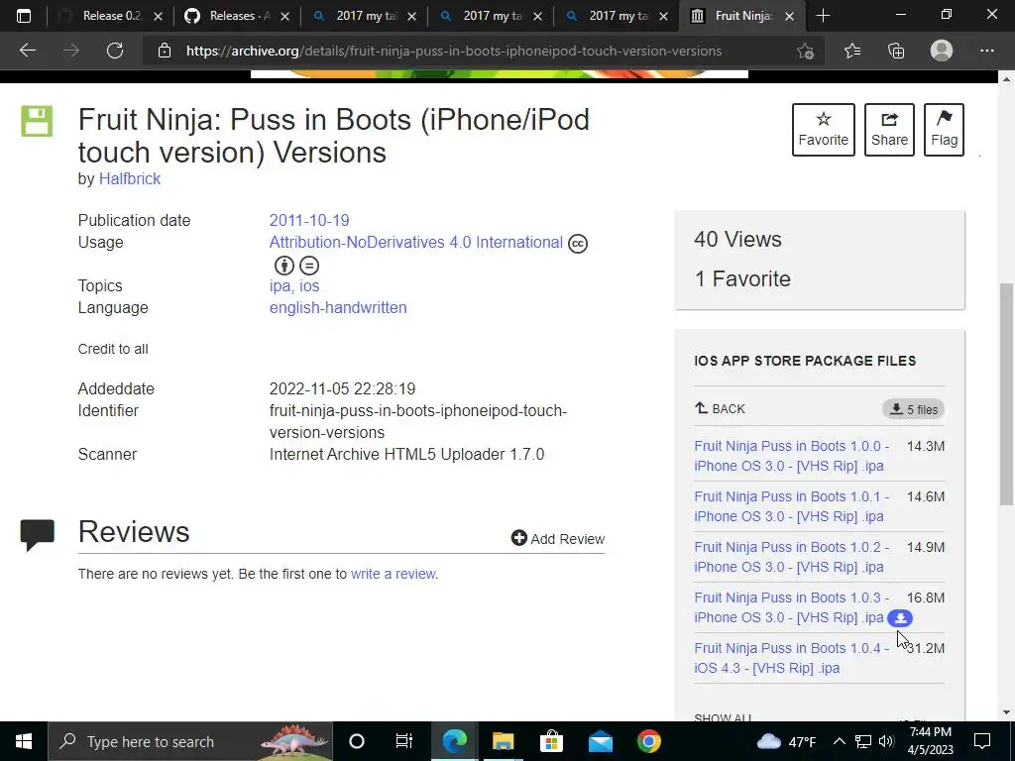Image resolution: width=1015 pixels, height=761 pixels.
Task: Download Fruit Ninja Puss in Boots 1.0.3 ipa
Action: pos(790,607)
